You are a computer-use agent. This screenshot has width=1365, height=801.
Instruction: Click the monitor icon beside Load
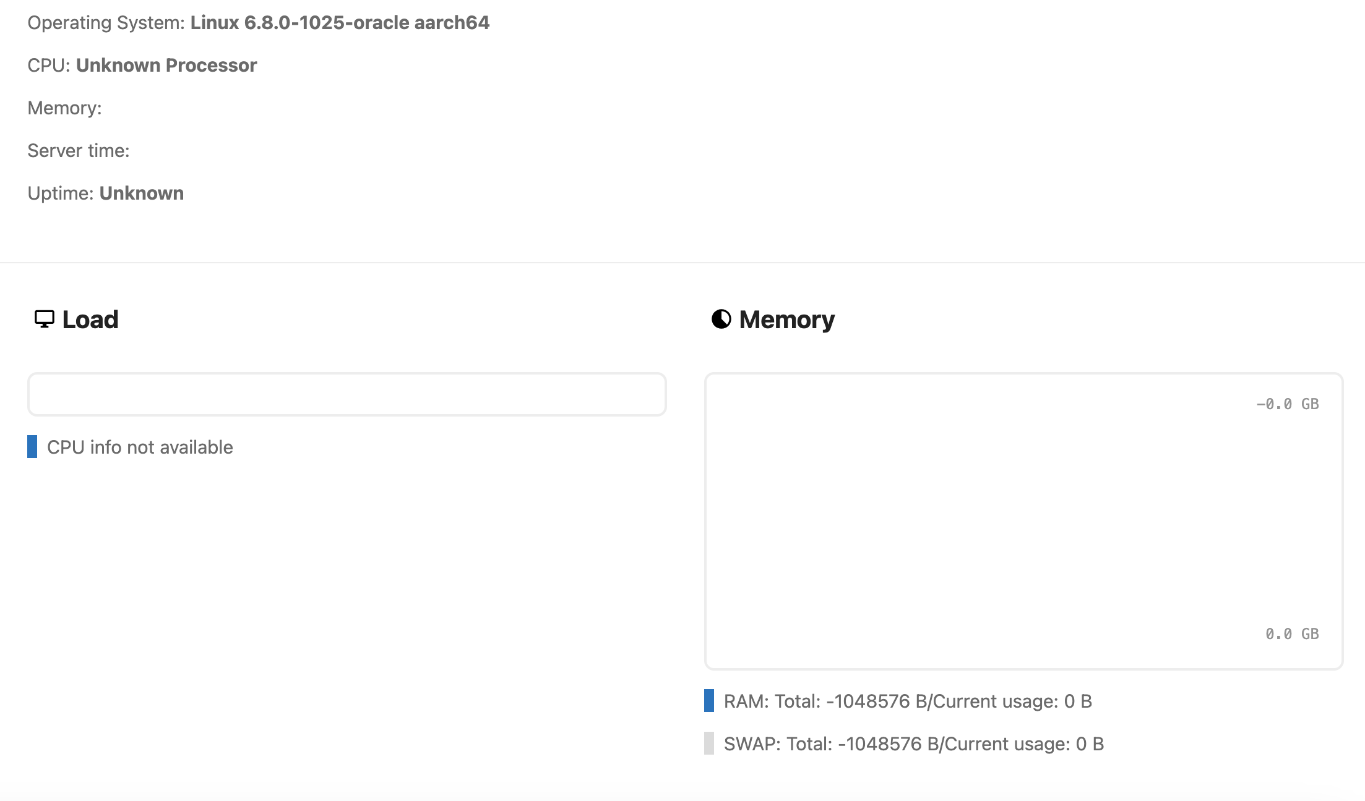click(45, 319)
